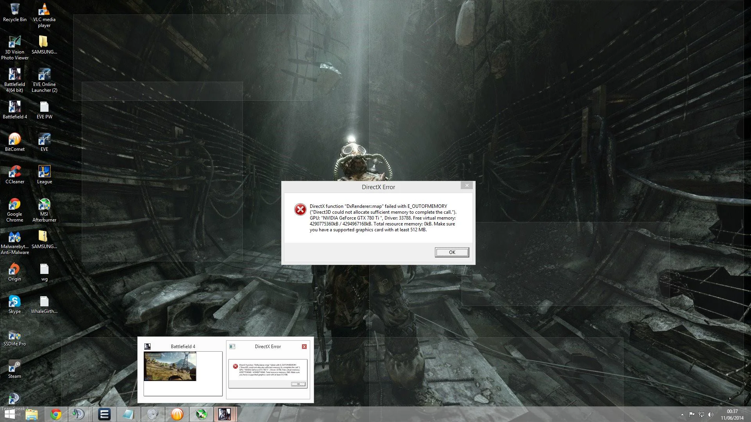Select the CCleaner desktop icon

tap(15, 175)
